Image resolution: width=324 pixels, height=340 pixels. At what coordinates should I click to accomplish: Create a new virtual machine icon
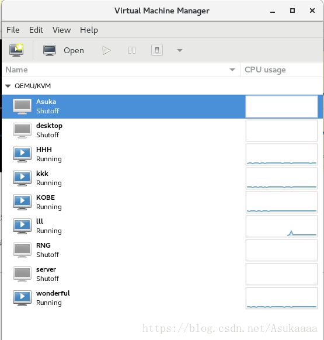point(16,50)
